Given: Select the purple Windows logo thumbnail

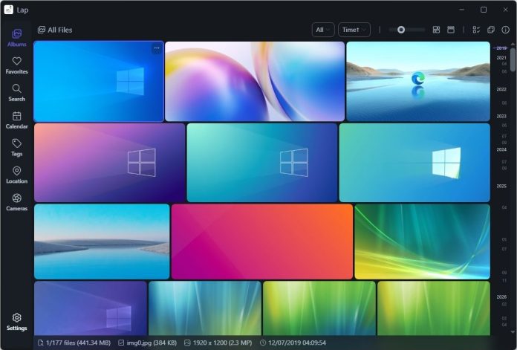Looking at the screenshot, I should point(91,308).
